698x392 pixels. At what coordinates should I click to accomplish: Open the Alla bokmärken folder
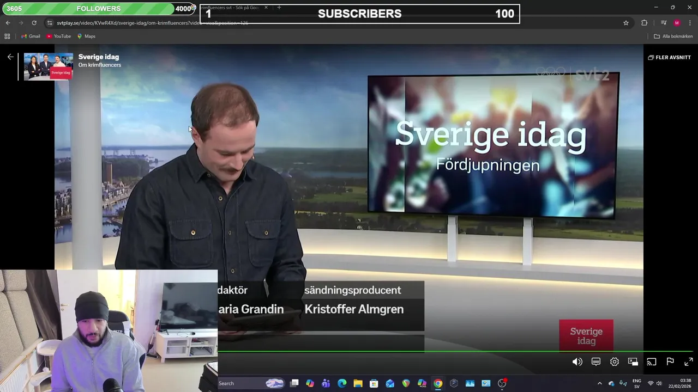click(x=673, y=36)
